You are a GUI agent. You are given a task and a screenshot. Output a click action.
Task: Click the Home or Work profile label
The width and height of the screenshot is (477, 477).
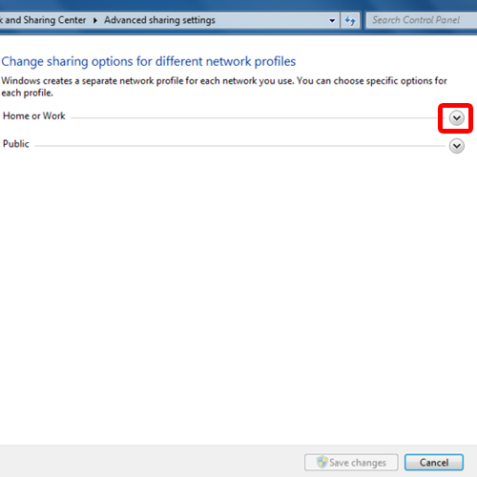click(34, 115)
